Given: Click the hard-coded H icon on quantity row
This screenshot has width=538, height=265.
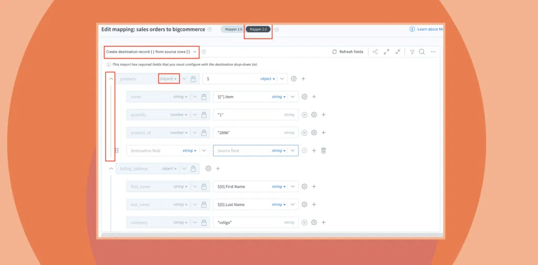Looking at the screenshot, I should (304, 115).
